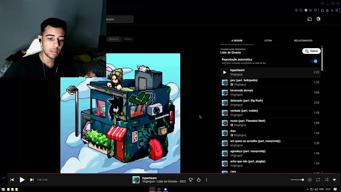Switch to the RELACIONADOS tab

tap(303, 41)
